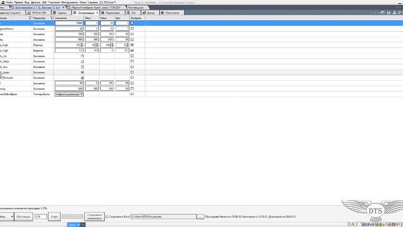This screenshot has height=227, width=403.
Task: Adjust the Период Мин spinner arrows
Action: pyautogui.click(x=97, y=45)
